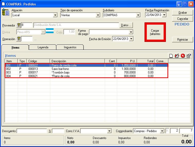Click the new item blank page icon
Viewport: 195px width, 147px height.
click(171, 56)
